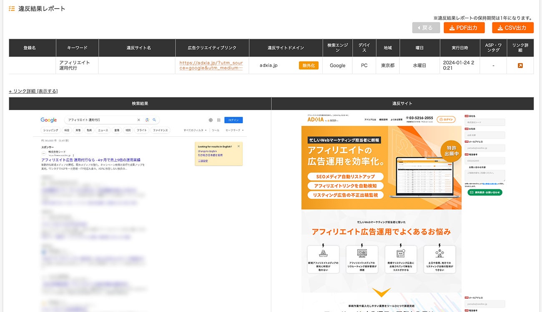
Task: Click 違反サイト panel header
Action: [x=402, y=104]
